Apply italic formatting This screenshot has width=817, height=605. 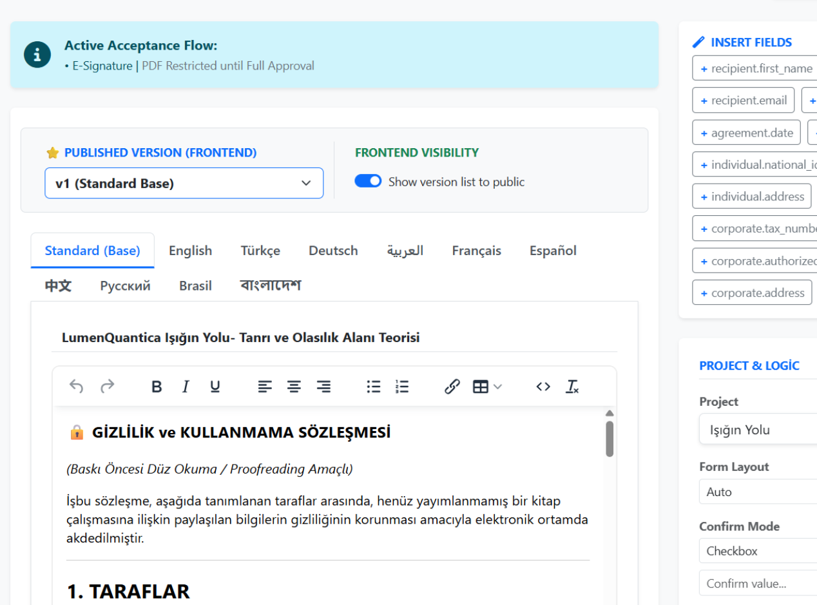(186, 387)
